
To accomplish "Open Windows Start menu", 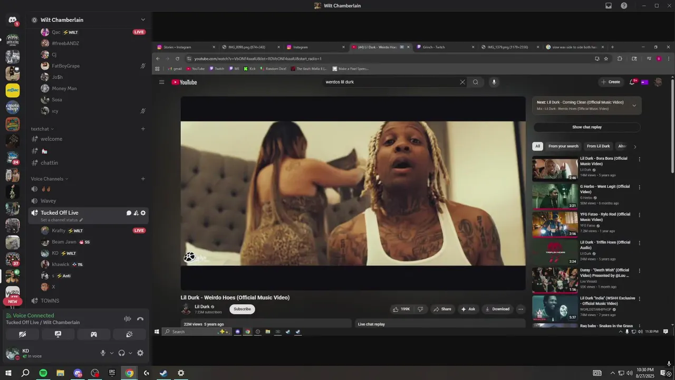I will point(8,373).
